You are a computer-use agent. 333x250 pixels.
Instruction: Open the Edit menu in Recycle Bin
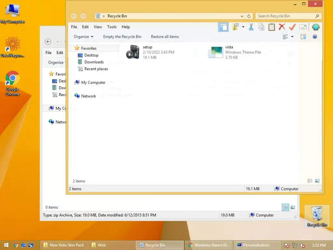coord(85,27)
